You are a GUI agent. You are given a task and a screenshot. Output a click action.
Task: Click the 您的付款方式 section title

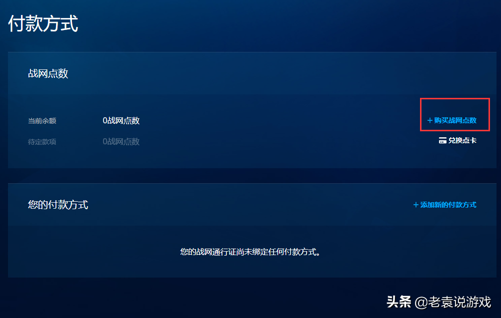pos(58,205)
